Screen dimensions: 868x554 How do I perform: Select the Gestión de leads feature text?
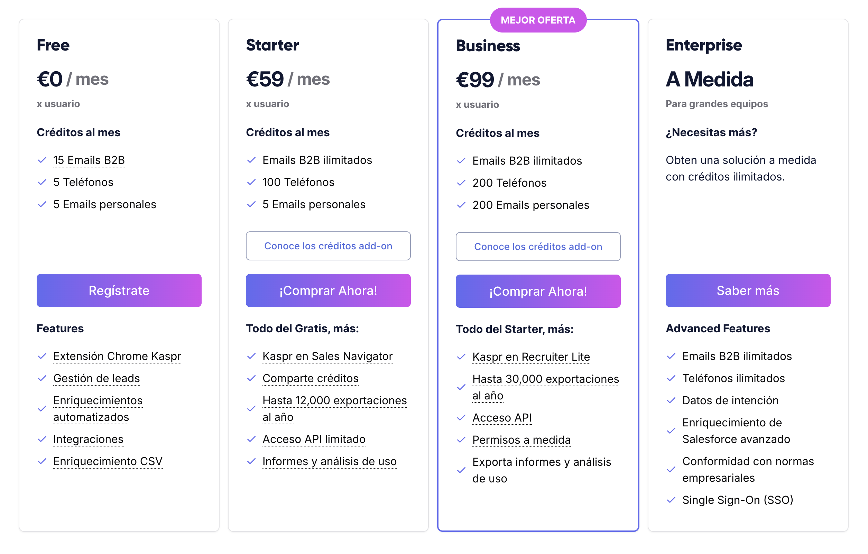[96, 378]
